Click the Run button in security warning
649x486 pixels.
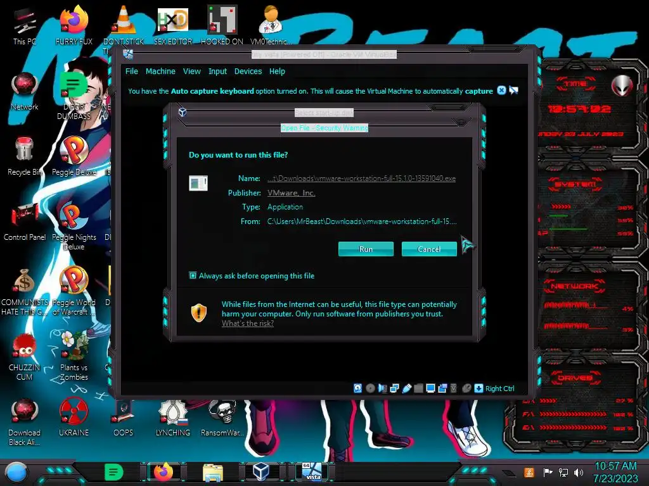pos(366,249)
